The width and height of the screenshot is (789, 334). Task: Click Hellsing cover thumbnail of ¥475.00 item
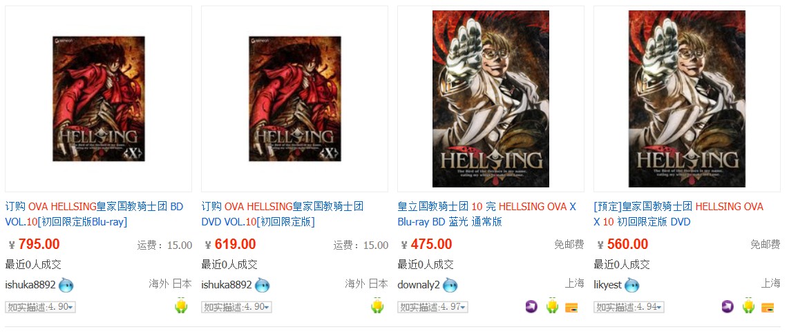click(x=491, y=99)
